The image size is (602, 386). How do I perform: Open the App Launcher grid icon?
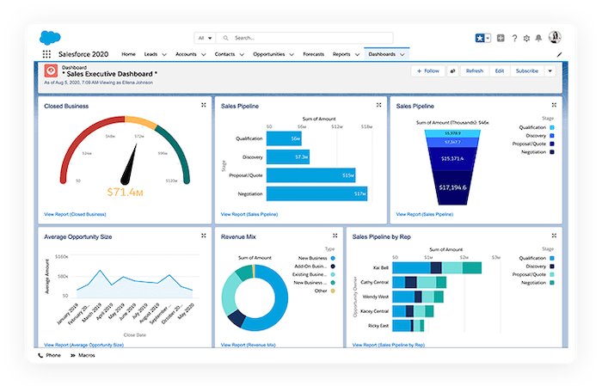coord(46,54)
